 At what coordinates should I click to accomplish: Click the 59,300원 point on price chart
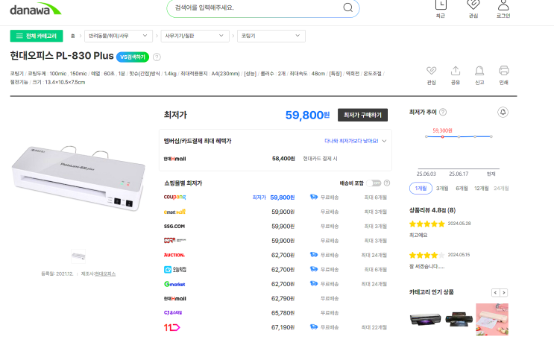[442, 136]
